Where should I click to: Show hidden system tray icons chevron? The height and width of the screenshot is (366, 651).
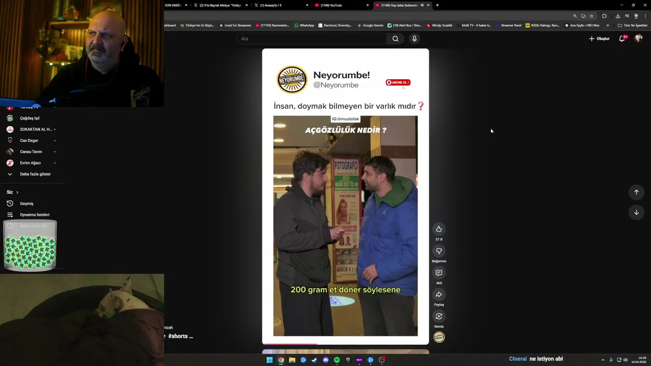tap(603, 360)
